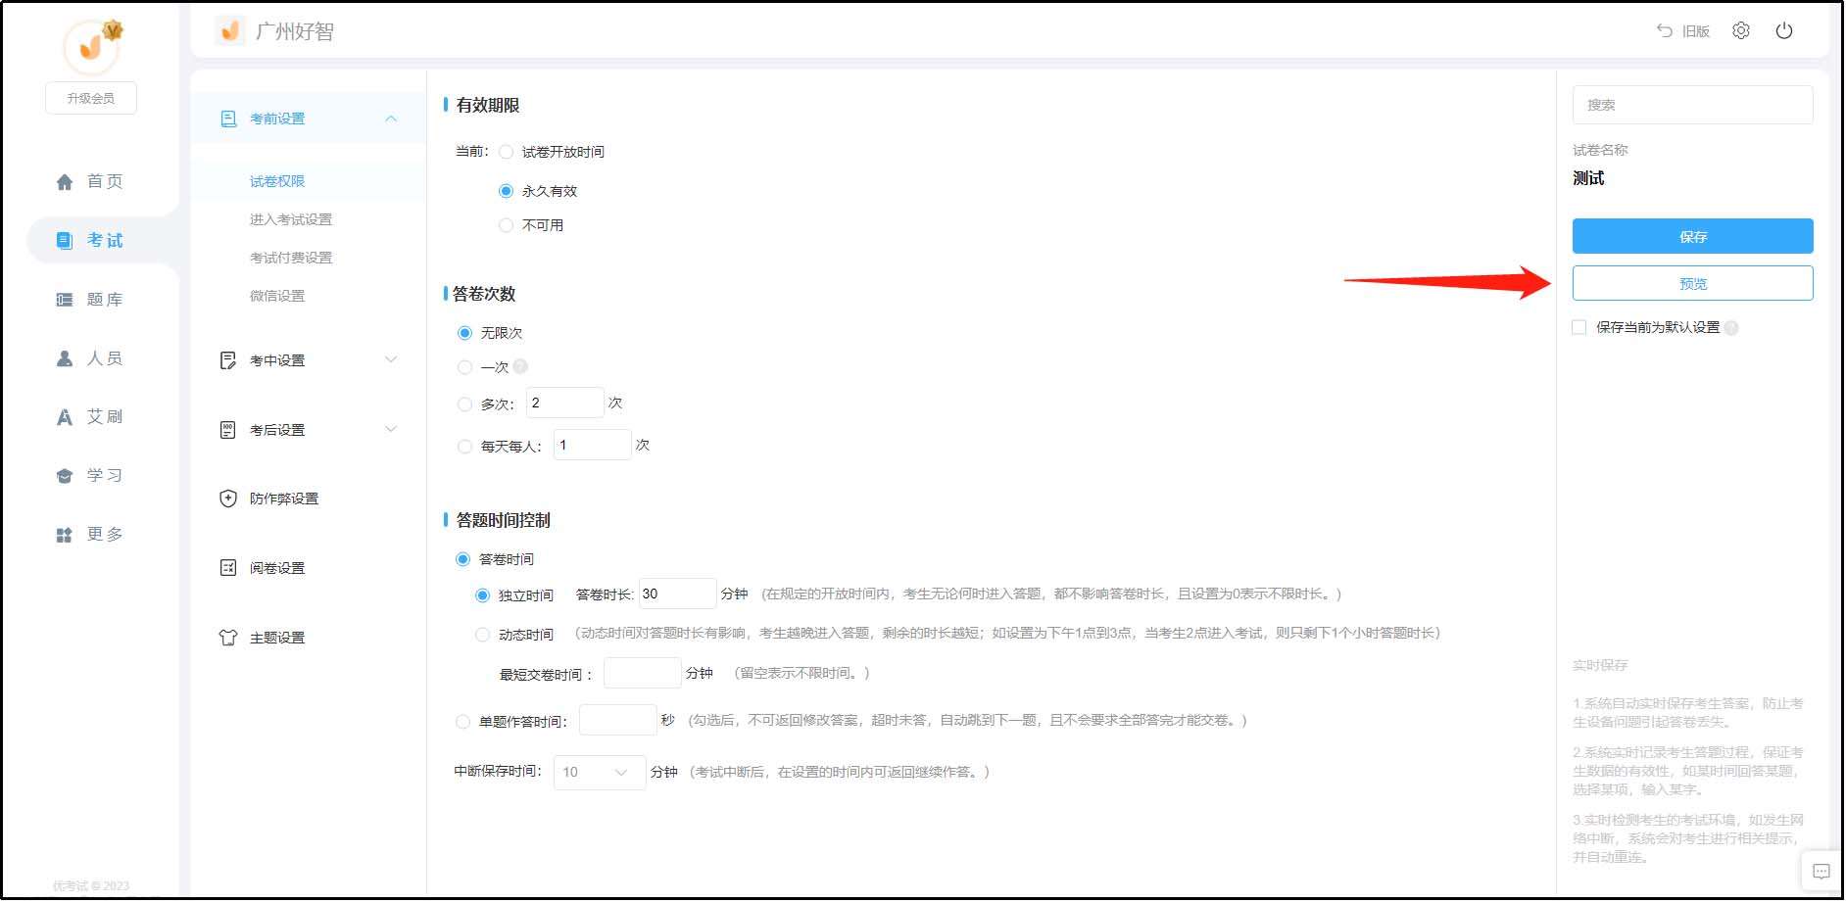Click the 保存 save button
The height and width of the screenshot is (903, 1846).
tap(1692, 236)
